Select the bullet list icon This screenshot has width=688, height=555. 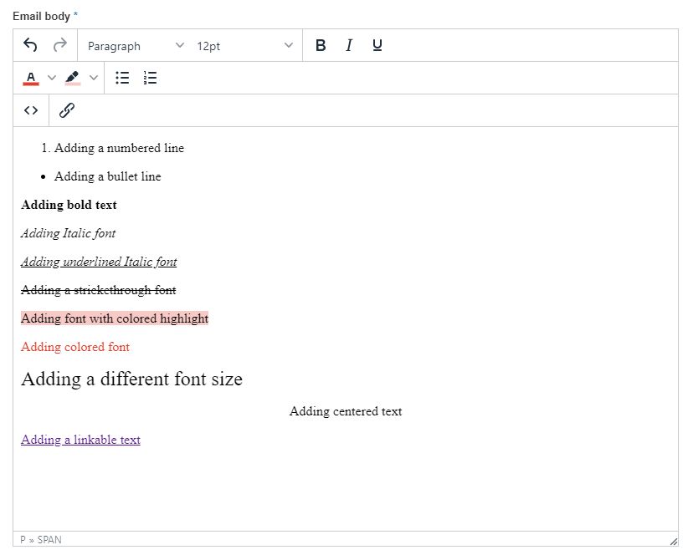121,78
